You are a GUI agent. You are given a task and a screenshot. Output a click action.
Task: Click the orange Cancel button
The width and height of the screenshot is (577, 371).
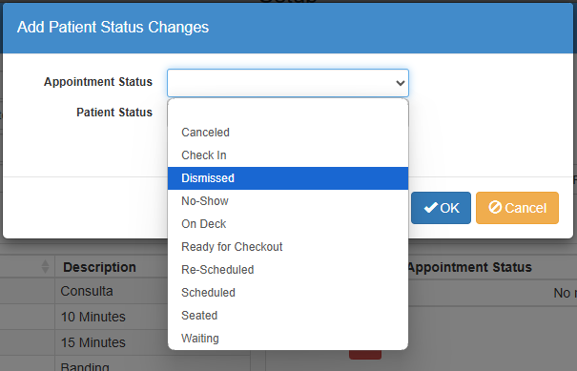(x=517, y=208)
